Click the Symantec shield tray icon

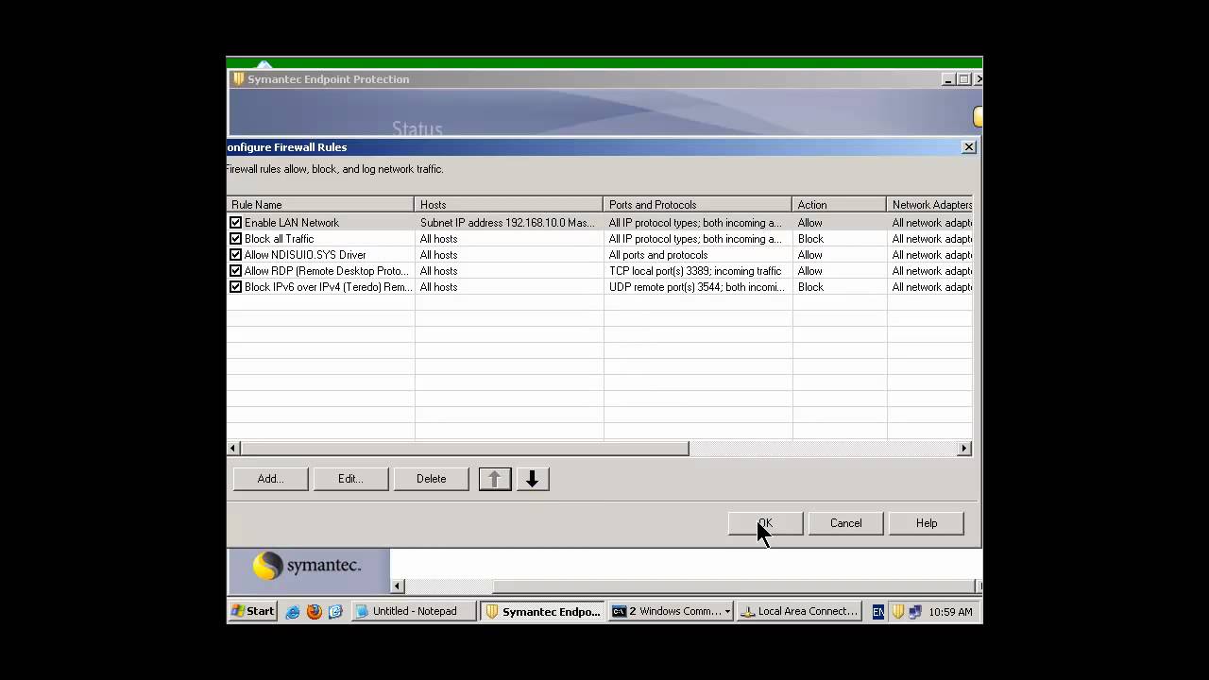pyautogui.click(x=898, y=612)
